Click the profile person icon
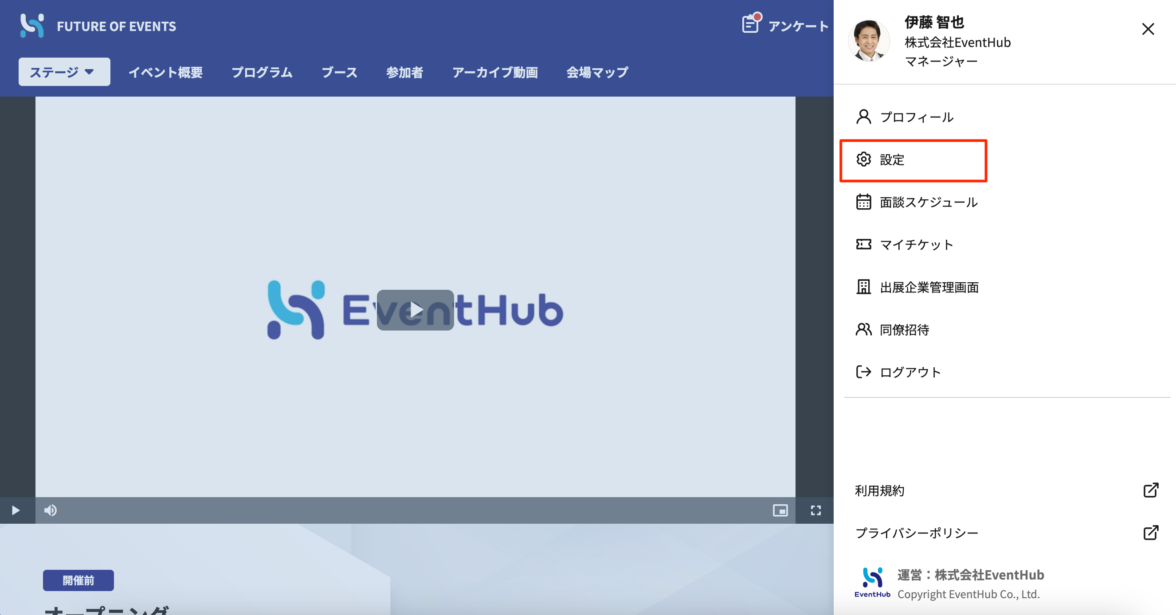The image size is (1176, 615). [x=863, y=117]
